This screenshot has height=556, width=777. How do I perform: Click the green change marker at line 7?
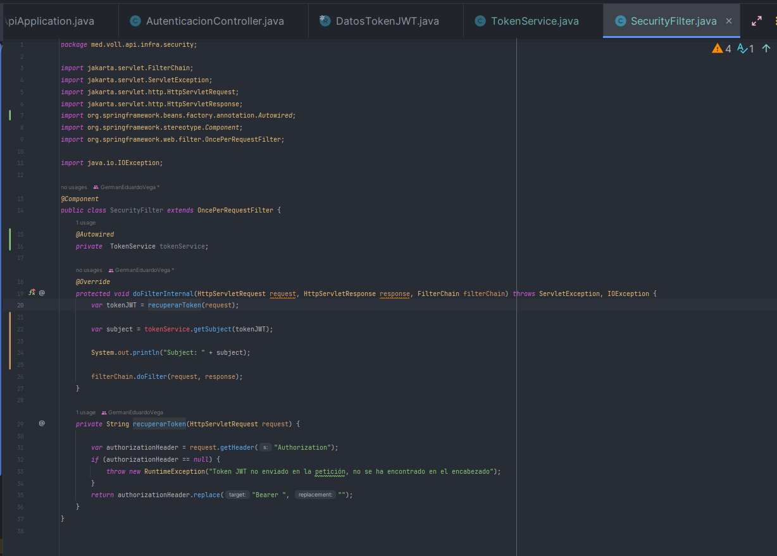[x=9, y=115]
